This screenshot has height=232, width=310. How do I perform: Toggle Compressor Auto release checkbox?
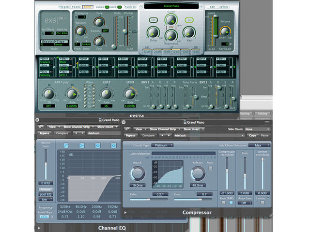point(210,168)
